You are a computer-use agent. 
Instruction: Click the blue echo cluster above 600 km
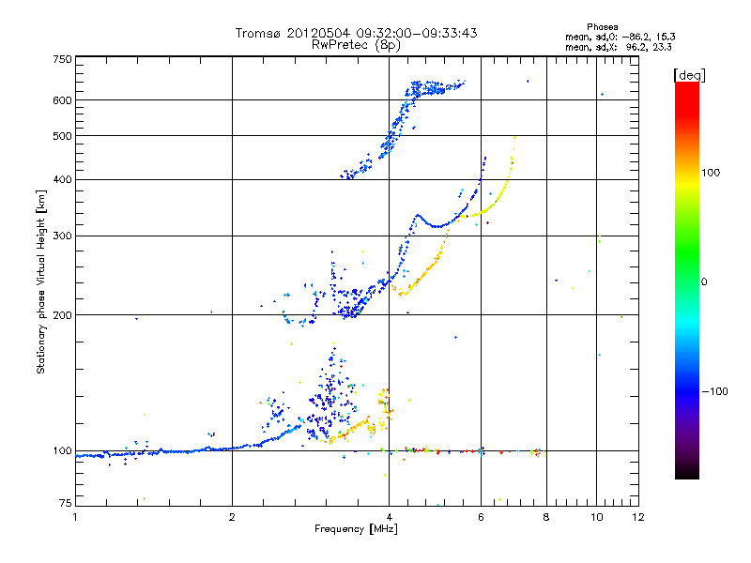click(434, 88)
